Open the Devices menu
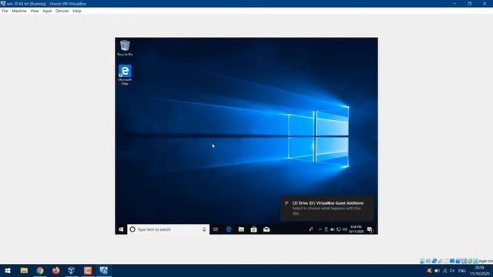This screenshot has height=277, width=493. pyautogui.click(x=62, y=11)
